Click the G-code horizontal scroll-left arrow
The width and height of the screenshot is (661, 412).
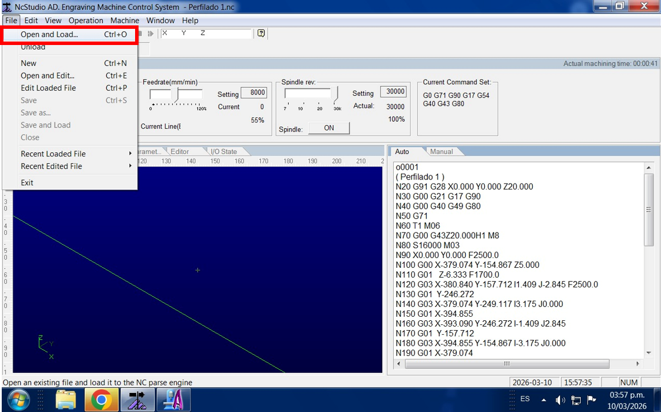point(399,364)
